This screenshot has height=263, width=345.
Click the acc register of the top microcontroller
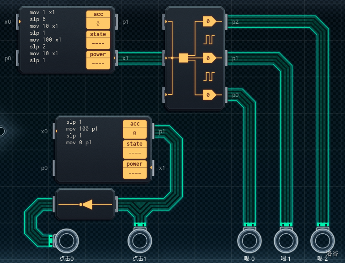point(98,19)
